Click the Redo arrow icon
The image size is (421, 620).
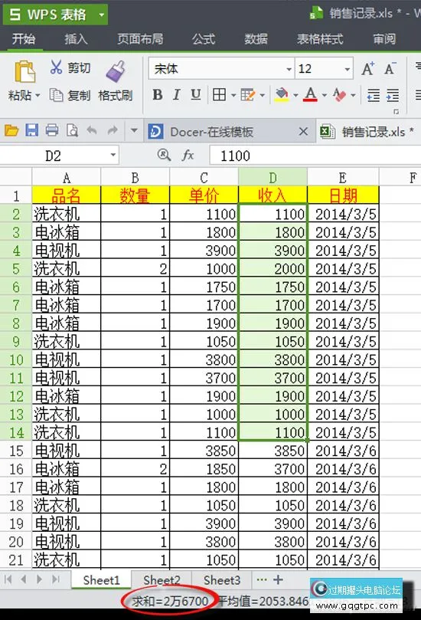click(x=113, y=130)
